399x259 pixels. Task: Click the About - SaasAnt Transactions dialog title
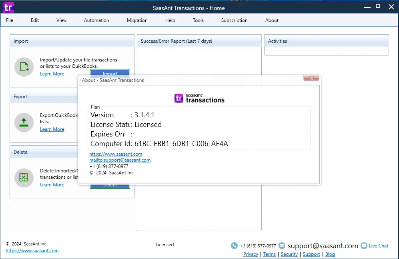coord(113,80)
